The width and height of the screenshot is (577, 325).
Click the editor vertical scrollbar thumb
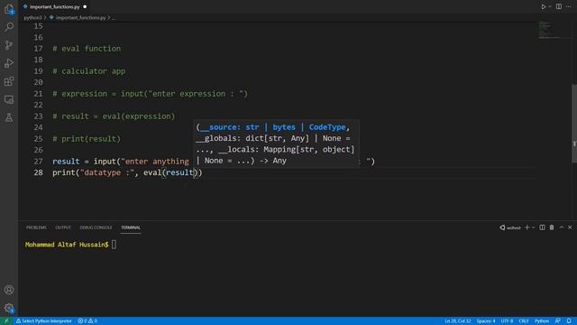point(574,124)
